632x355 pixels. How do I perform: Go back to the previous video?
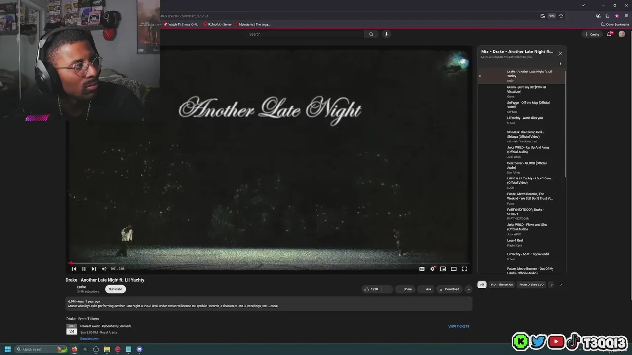click(x=74, y=269)
